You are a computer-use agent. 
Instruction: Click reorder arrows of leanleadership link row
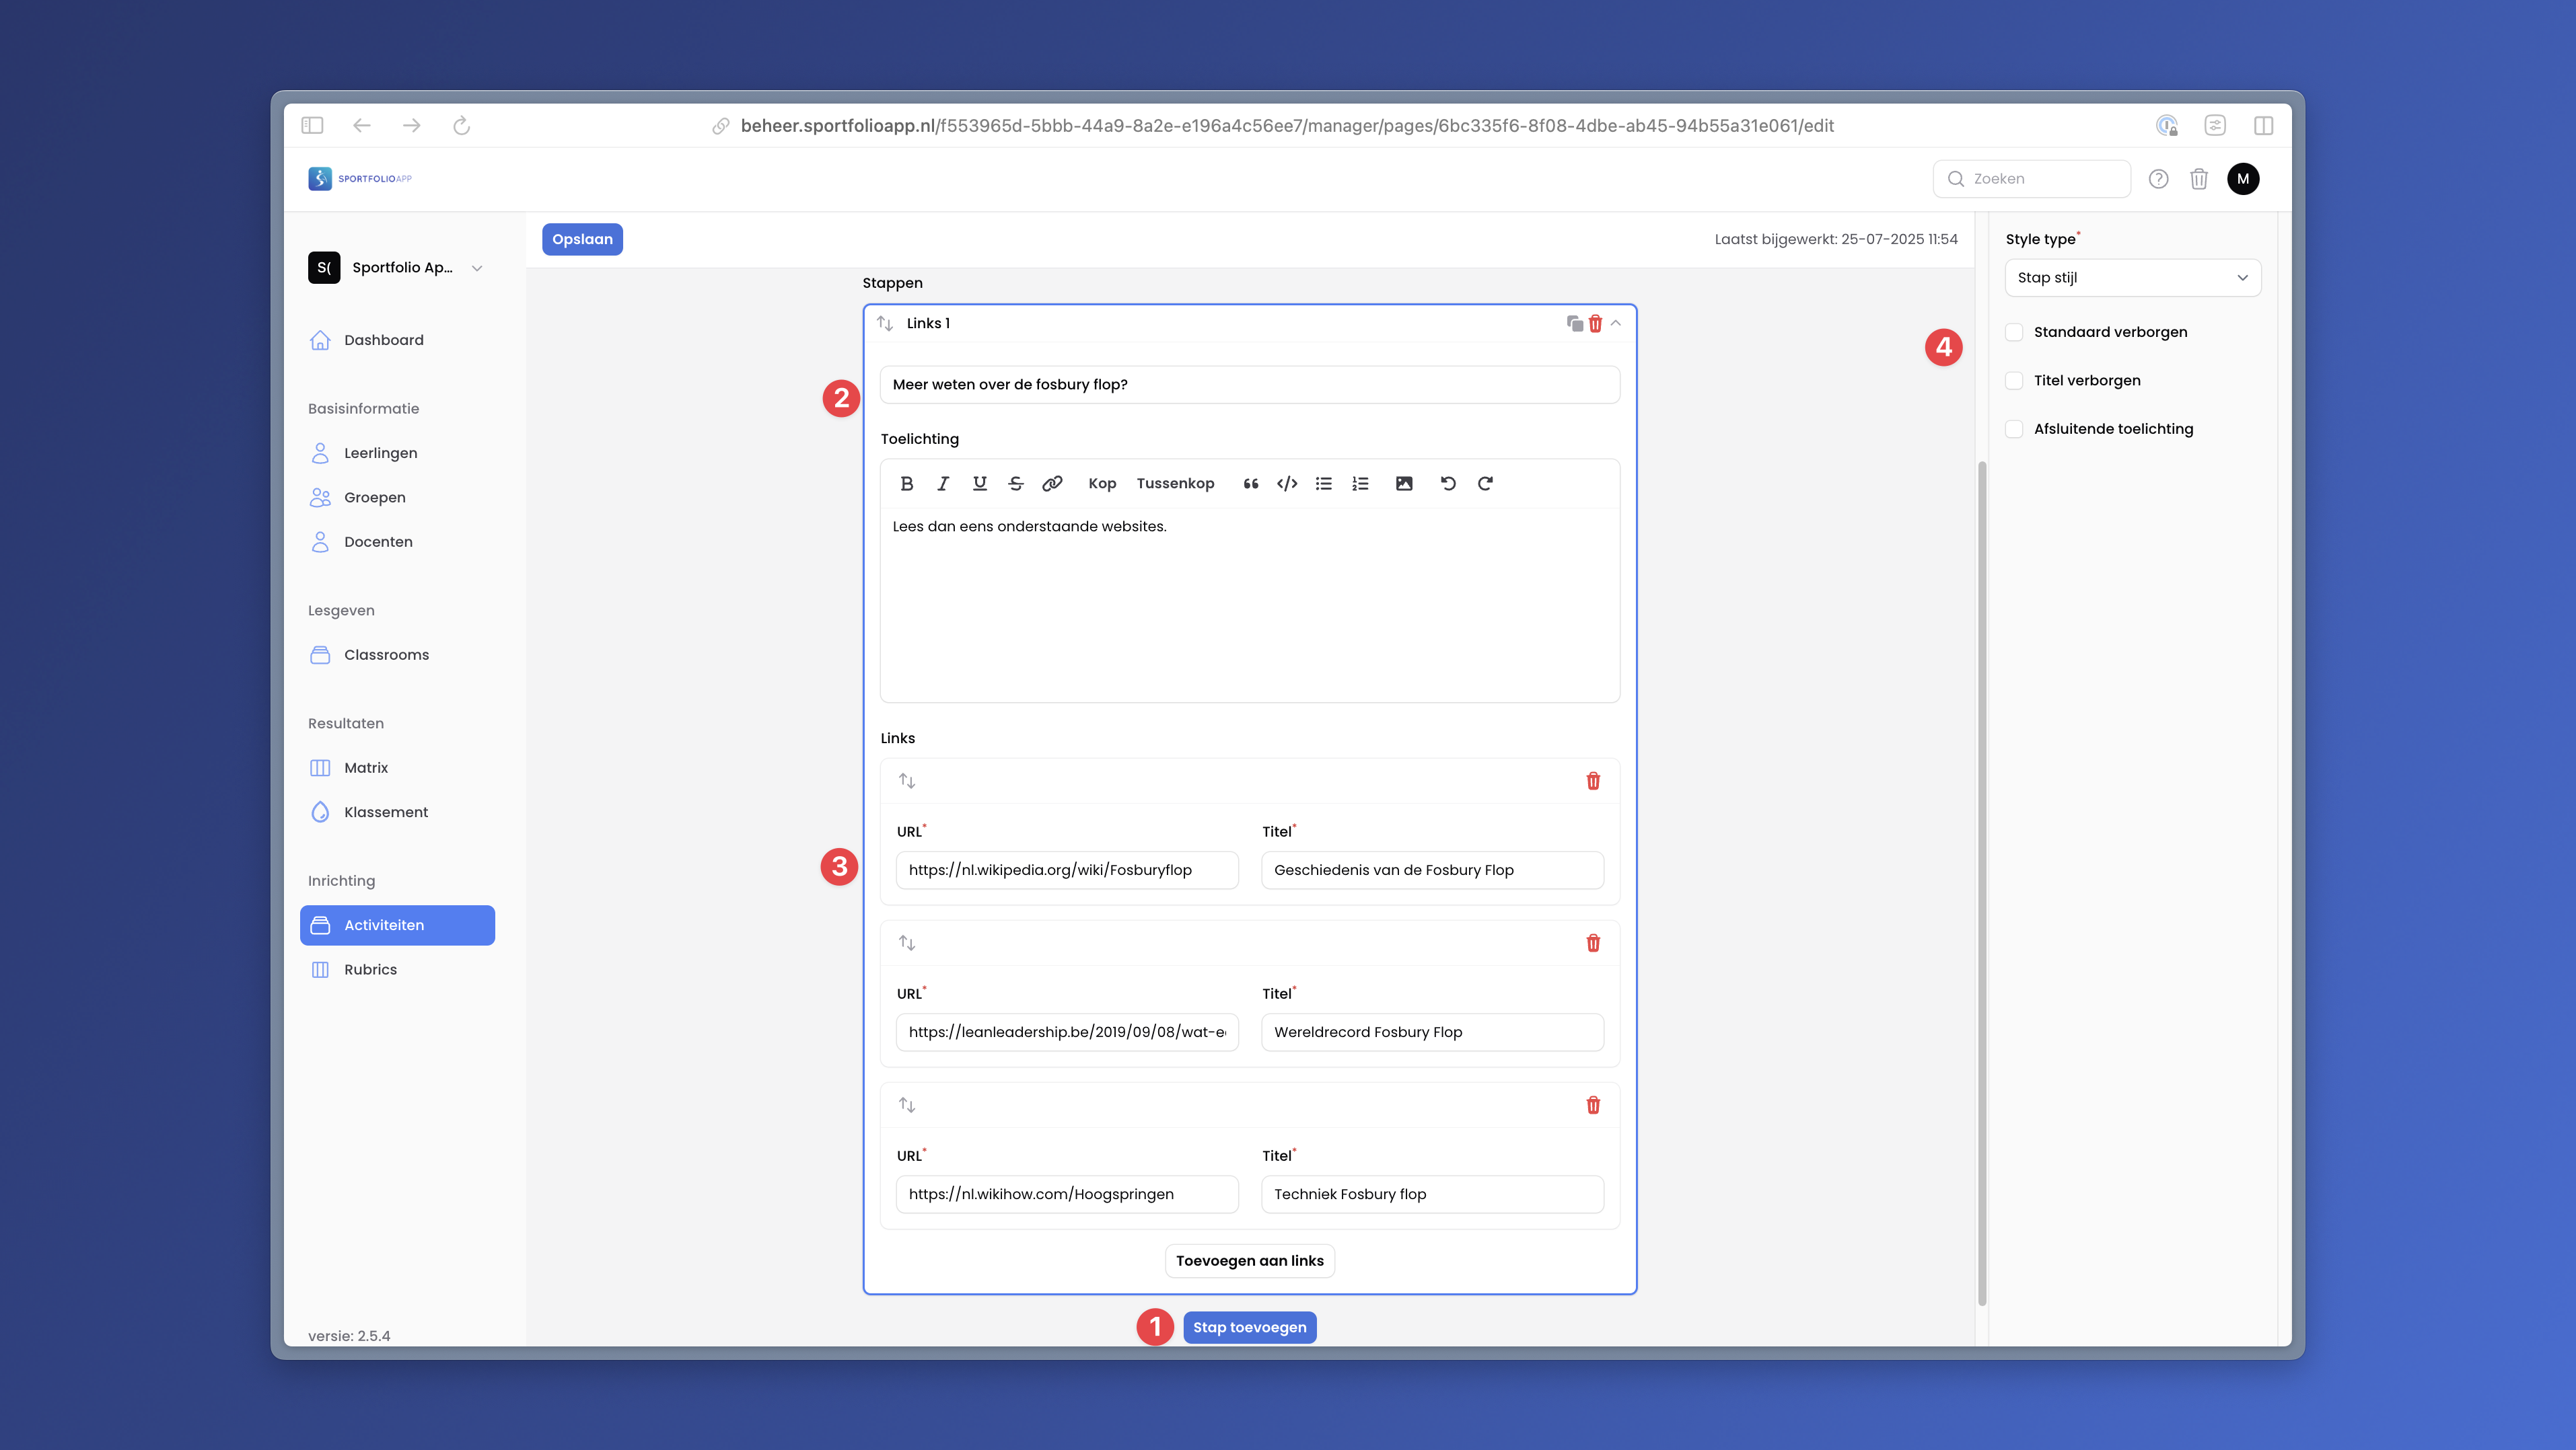(x=907, y=942)
